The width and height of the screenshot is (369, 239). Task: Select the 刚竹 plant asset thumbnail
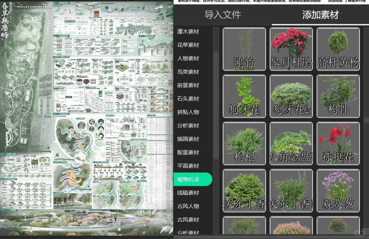244,49
